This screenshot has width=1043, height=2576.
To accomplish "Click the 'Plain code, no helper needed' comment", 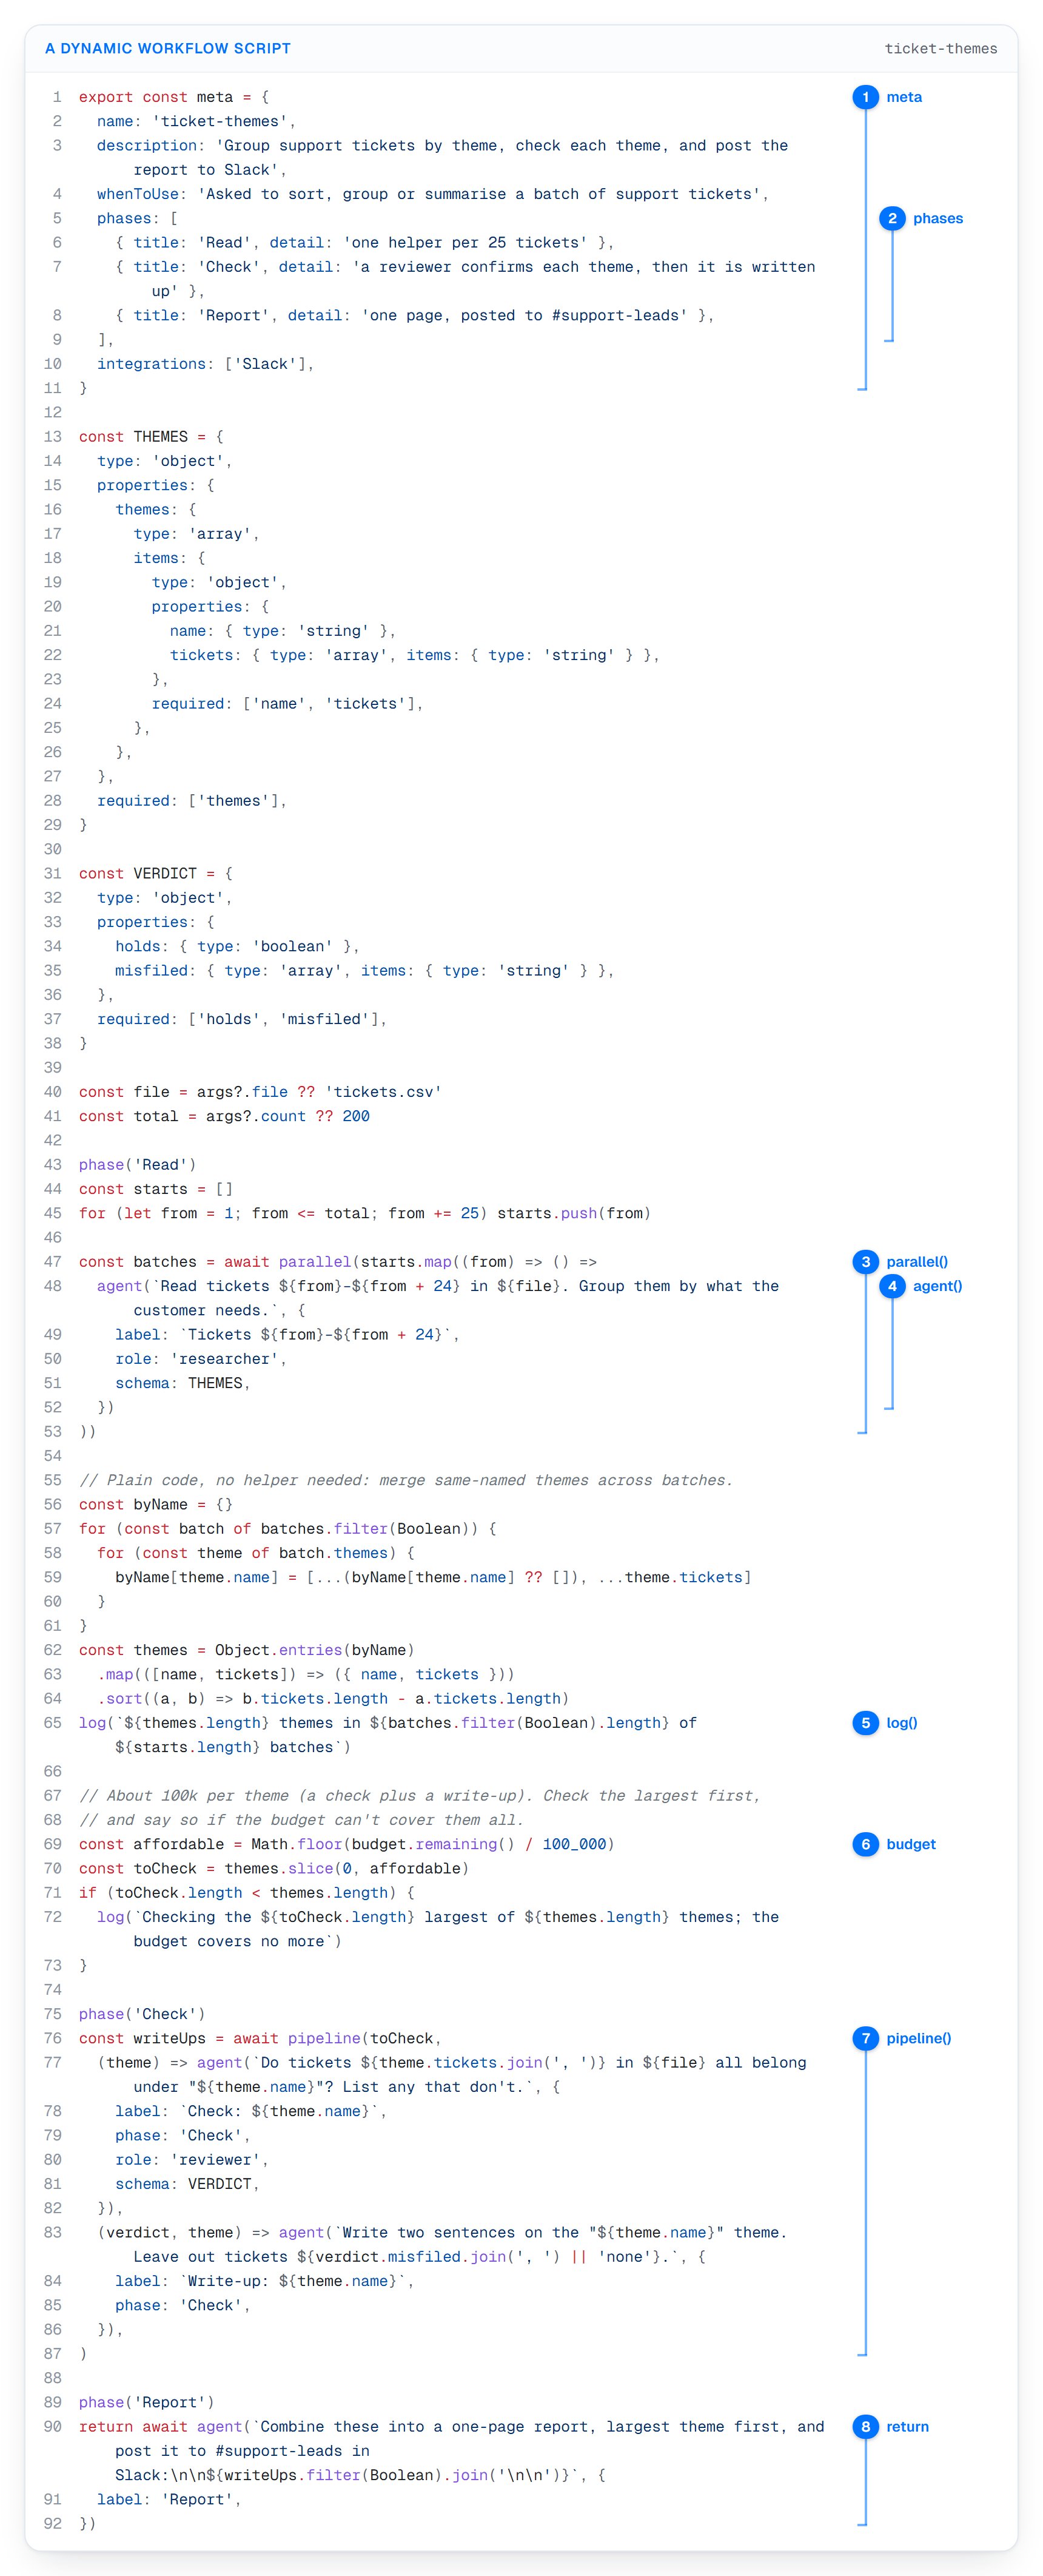I will (x=406, y=1480).
